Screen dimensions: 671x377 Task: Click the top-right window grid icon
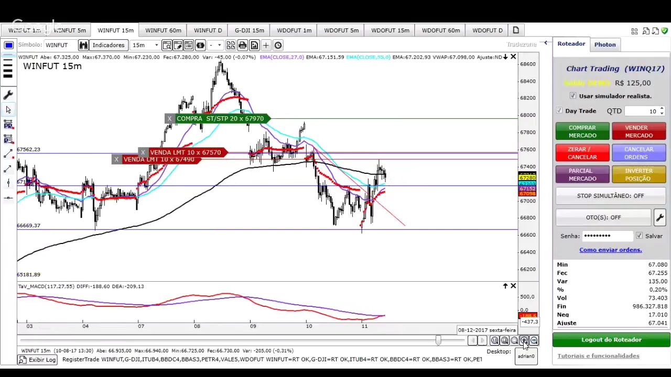634,31
